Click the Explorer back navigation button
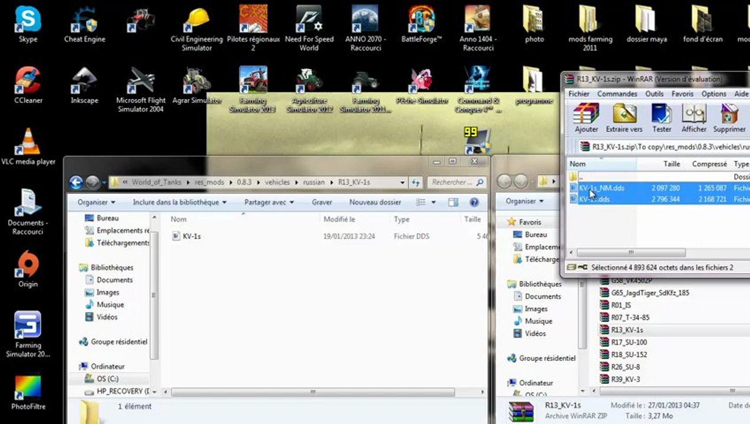The width and height of the screenshot is (750, 424). (76, 183)
